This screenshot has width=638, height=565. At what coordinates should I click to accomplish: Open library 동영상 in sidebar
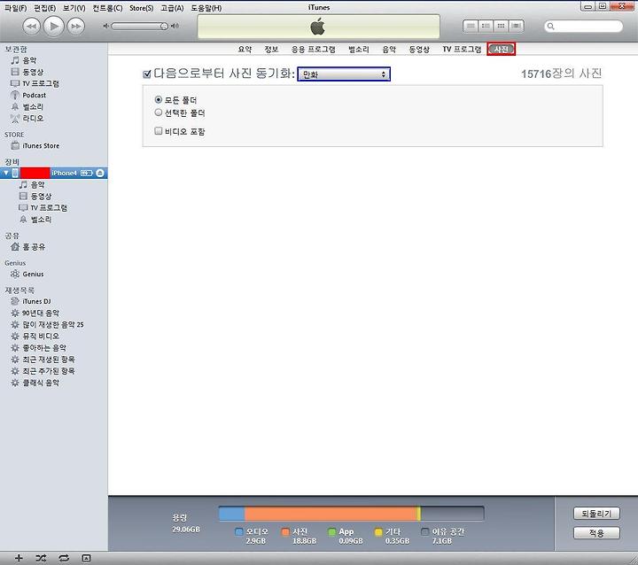tap(33, 72)
